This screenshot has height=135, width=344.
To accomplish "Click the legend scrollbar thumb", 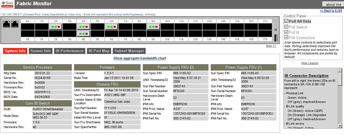I will (x=340, y=79).
